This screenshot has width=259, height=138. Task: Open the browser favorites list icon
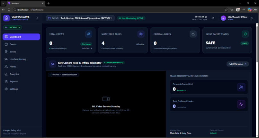click(232, 10)
